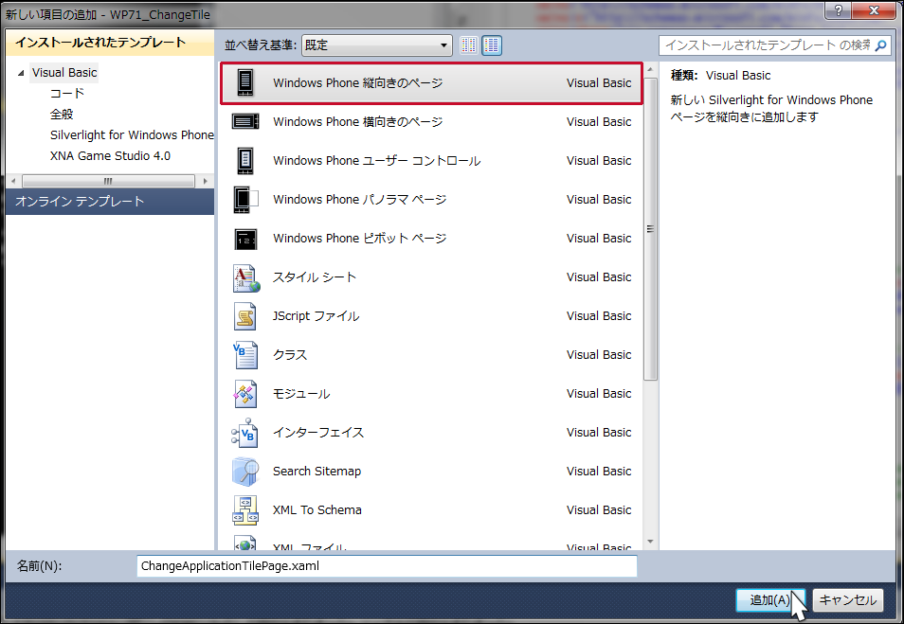Select the JScript ファイル icon
Viewport: 904px width, 624px height.
pos(245,316)
